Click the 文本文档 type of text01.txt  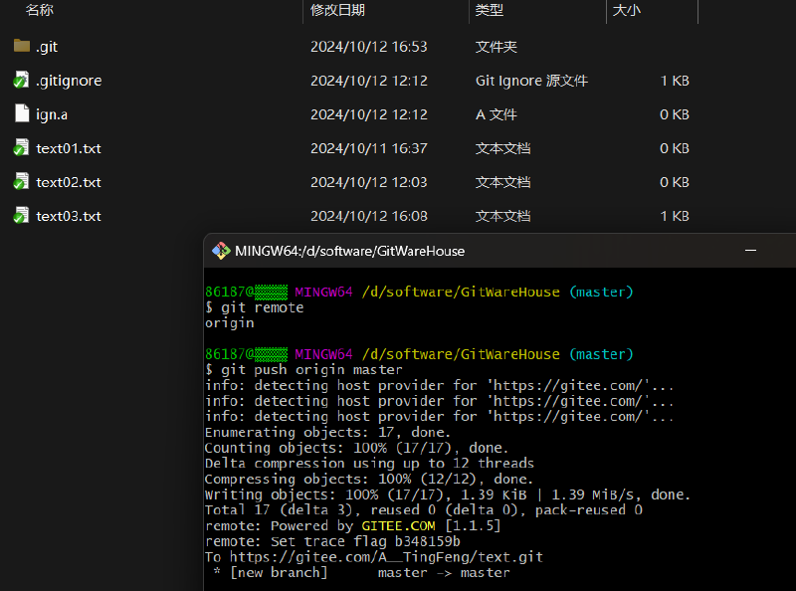(503, 148)
